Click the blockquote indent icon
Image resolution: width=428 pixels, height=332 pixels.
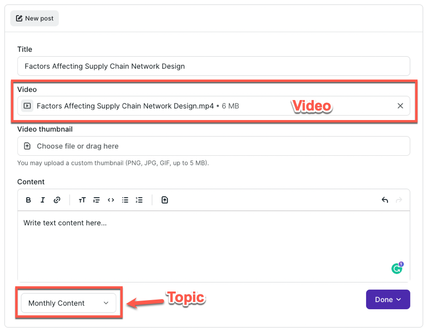[97, 200]
